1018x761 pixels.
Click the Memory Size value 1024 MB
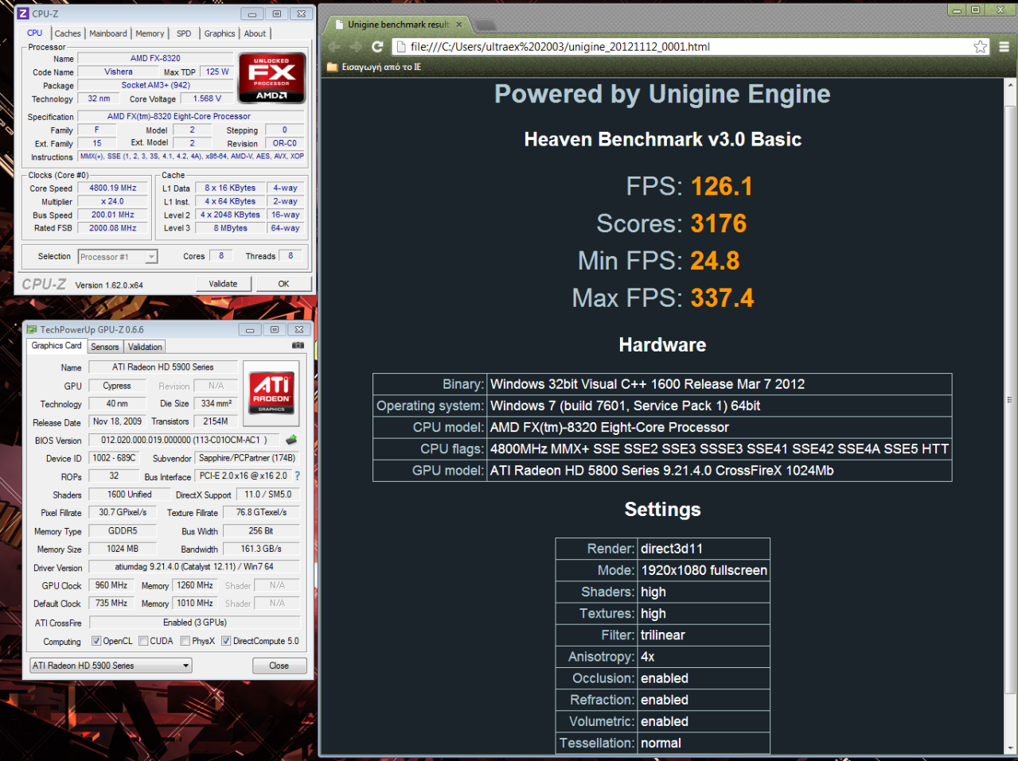123,549
